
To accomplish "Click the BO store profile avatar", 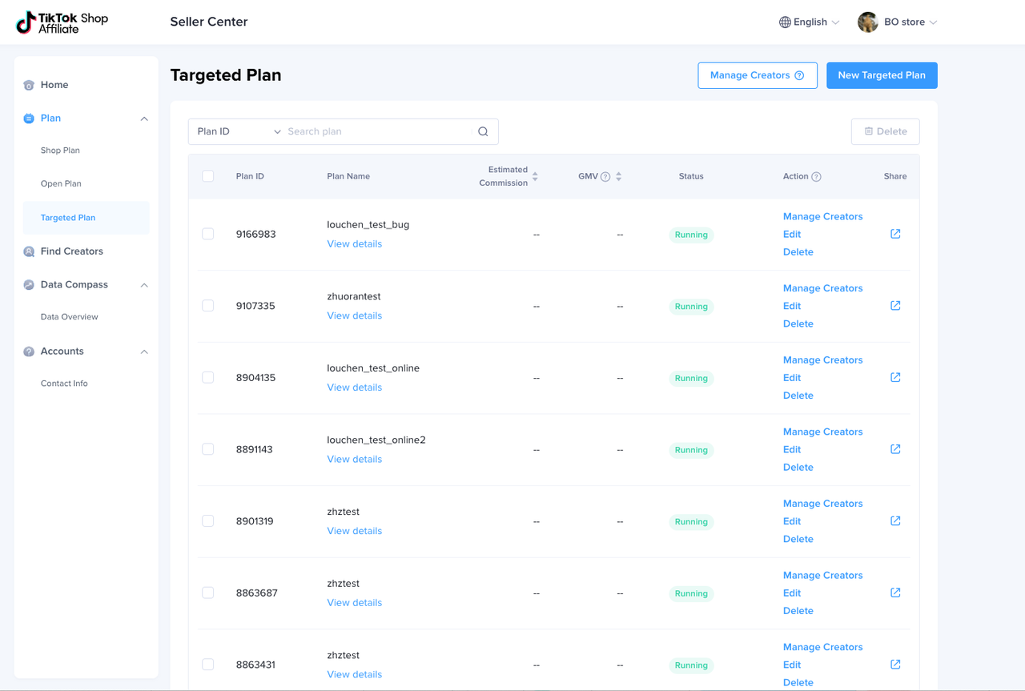I will pos(867,22).
